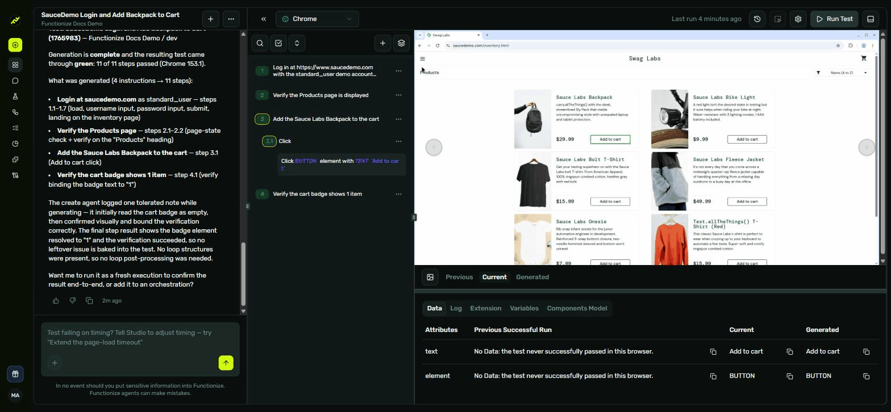Open the Chrome browser dropdown
Screen dimensions: 891x412
click(317, 19)
